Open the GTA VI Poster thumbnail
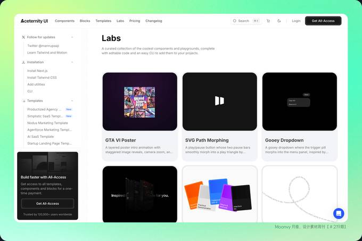 pos(140,102)
